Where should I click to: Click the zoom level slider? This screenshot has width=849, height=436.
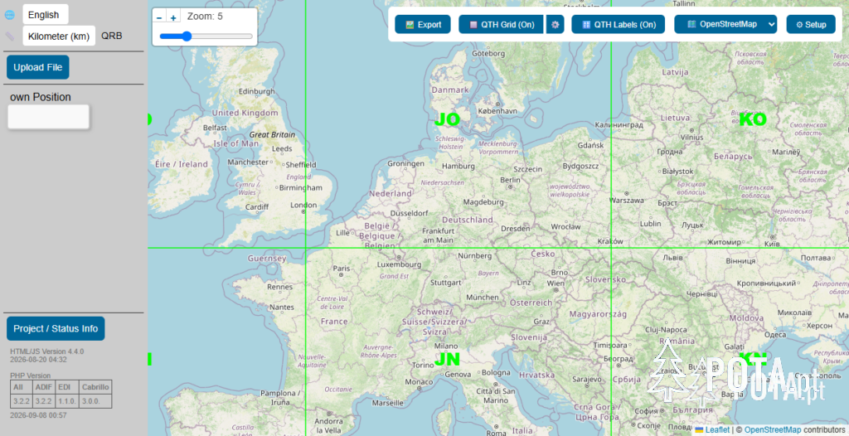[206, 36]
